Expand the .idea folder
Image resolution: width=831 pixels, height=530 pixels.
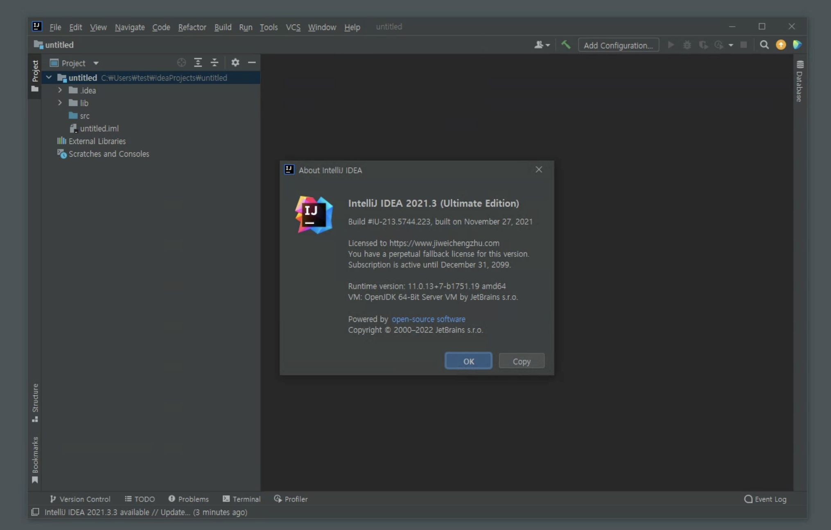(x=60, y=90)
